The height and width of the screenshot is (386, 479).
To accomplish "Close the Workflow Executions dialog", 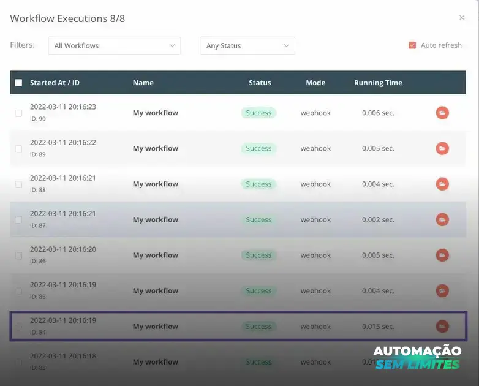I will 462,18.
